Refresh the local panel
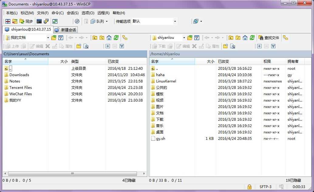Image resolution: width=314 pixels, height=192 pixels. 116,38
